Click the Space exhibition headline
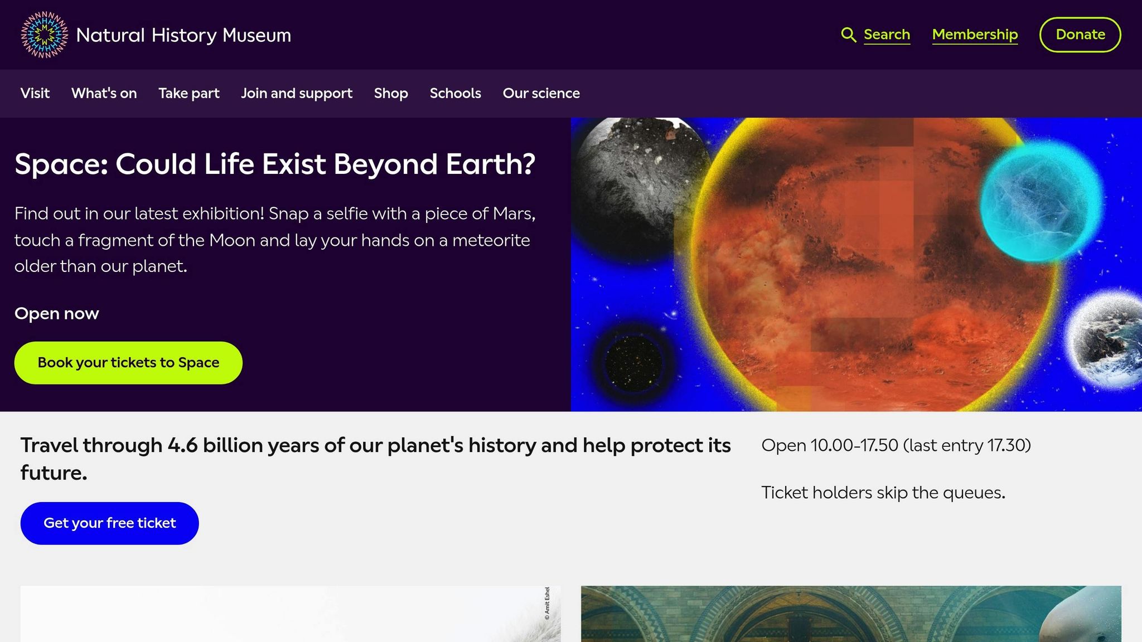 click(x=275, y=164)
